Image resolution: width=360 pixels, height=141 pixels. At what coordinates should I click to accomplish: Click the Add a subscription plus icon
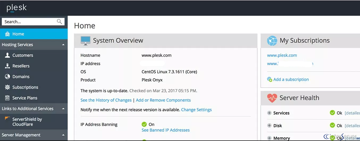click(x=270, y=80)
